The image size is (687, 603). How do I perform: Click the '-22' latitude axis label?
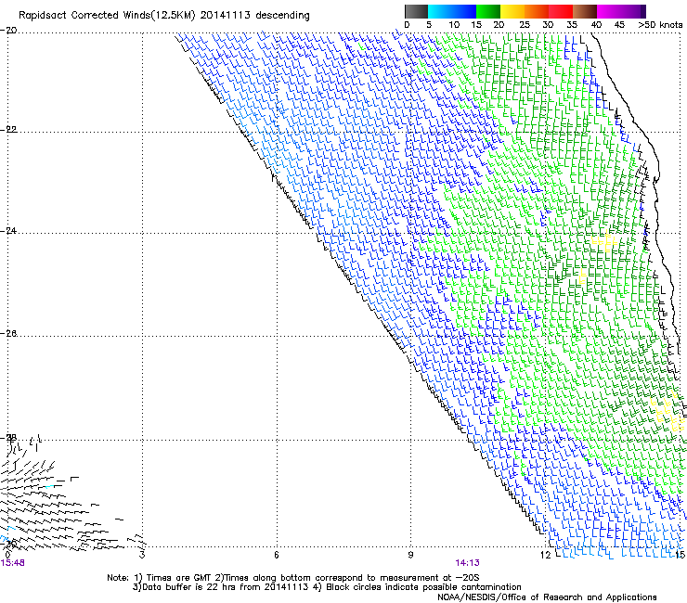(8, 130)
